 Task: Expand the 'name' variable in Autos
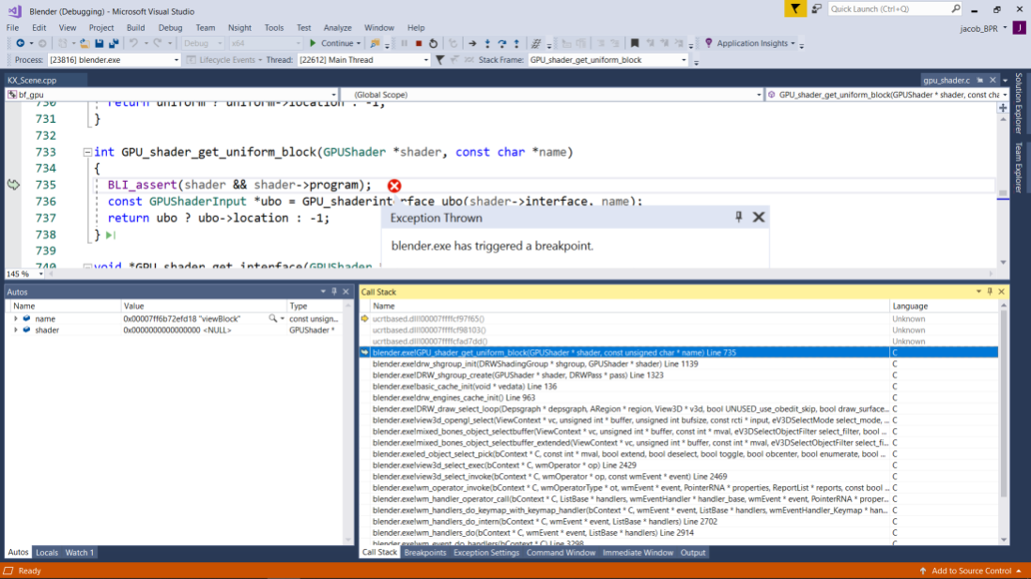click(x=16, y=319)
